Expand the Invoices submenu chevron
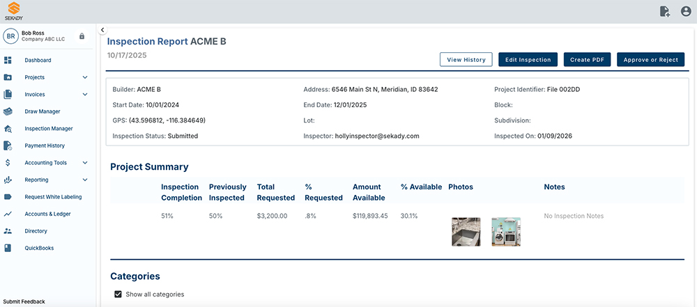 pyautogui.click(x=85, y=95)
